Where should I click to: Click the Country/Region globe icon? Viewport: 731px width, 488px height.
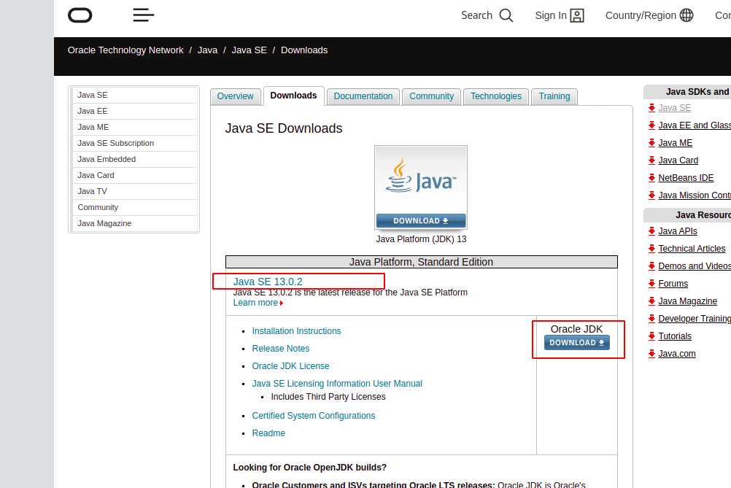[686, 15]
